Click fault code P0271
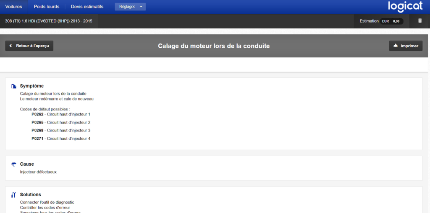Viewport: 430px width, 213px height. tap(37, 139)
